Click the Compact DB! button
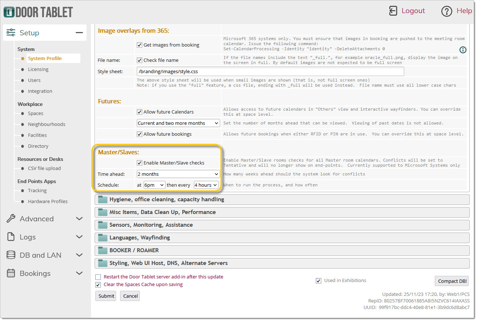 pos(452,281)
